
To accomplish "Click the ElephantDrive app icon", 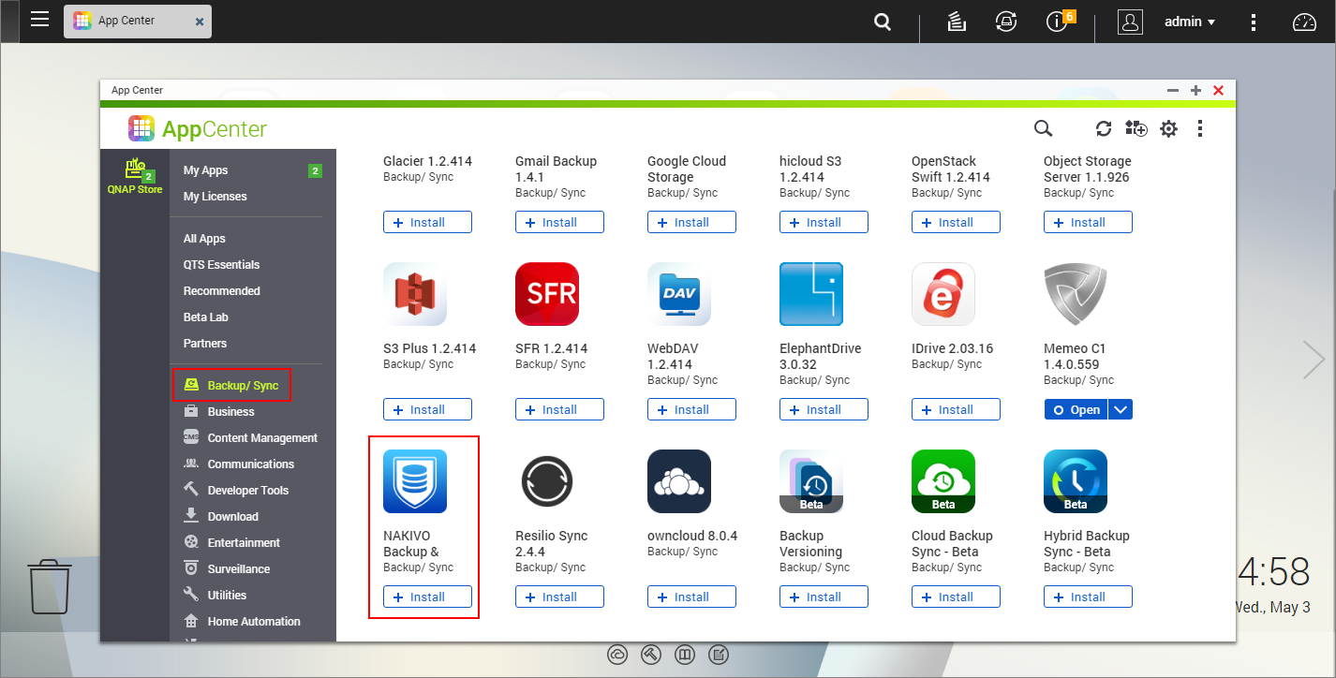I will click(x=811, y=294).
